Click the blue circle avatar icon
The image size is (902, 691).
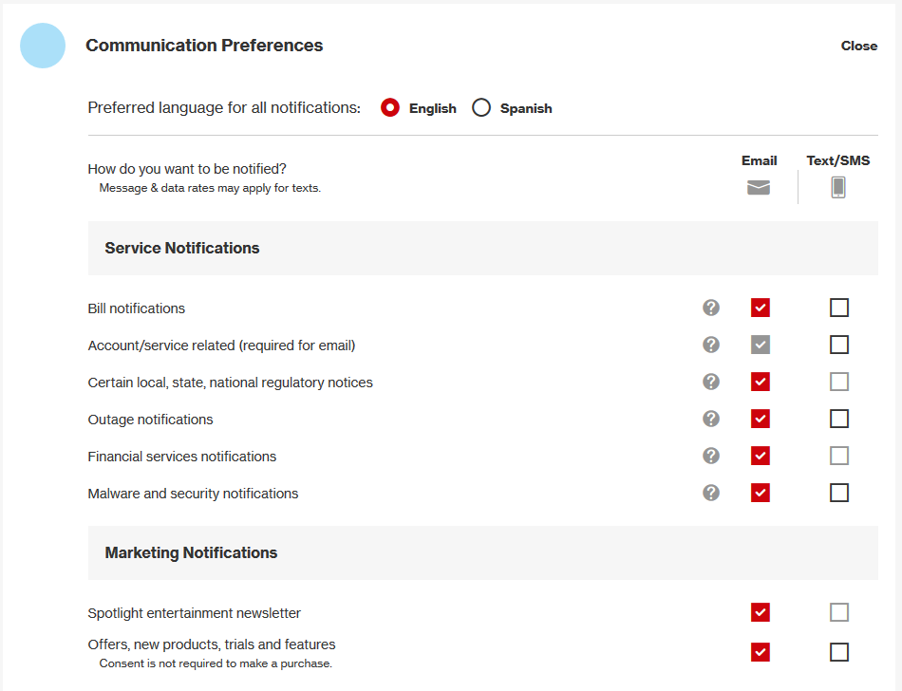(43, 46)
